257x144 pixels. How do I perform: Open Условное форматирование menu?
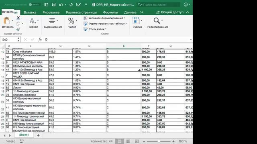[x=104, y=18]
